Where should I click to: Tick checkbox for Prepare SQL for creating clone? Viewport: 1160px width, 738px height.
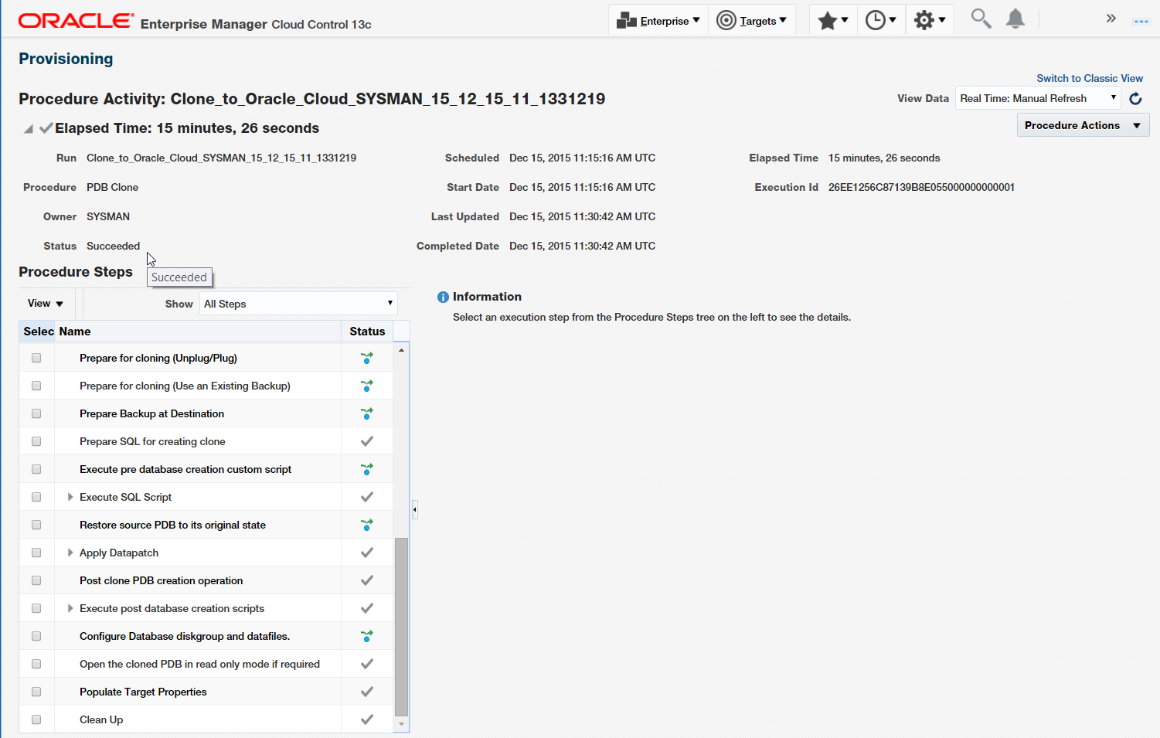tap(36, 441)
